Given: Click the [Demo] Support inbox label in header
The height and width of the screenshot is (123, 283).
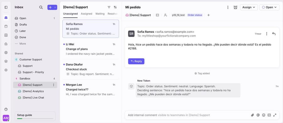Looking at the screenshot, I should (138, 15).
